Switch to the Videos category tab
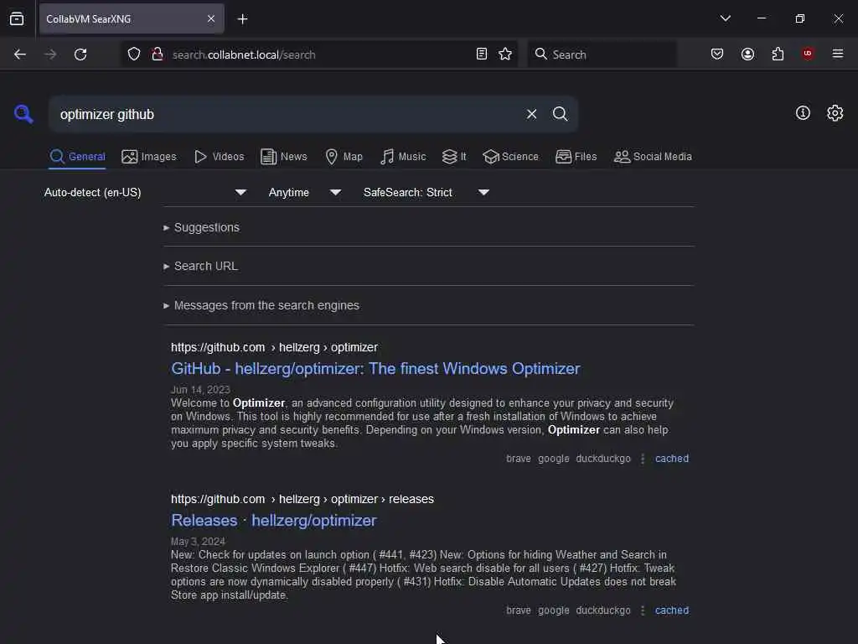Image resolution: width=858 pixels, height=644 pixels. (219, 157)
